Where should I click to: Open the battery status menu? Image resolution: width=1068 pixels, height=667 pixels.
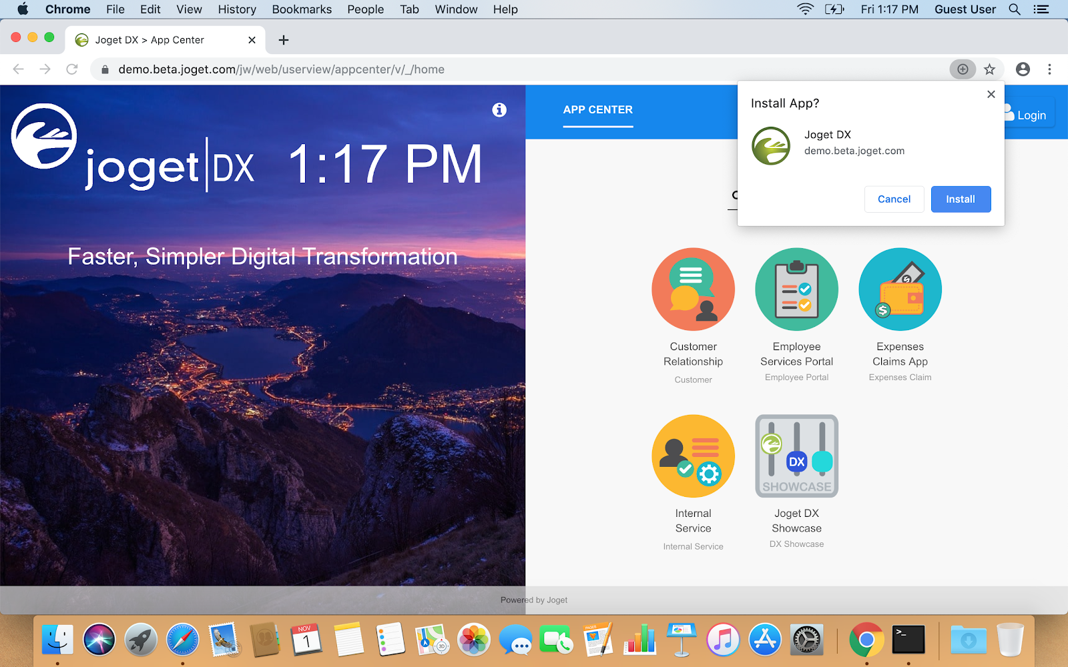point(835,9)
